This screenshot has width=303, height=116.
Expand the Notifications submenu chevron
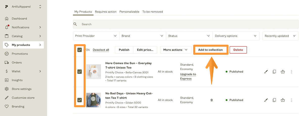point(40,27)
